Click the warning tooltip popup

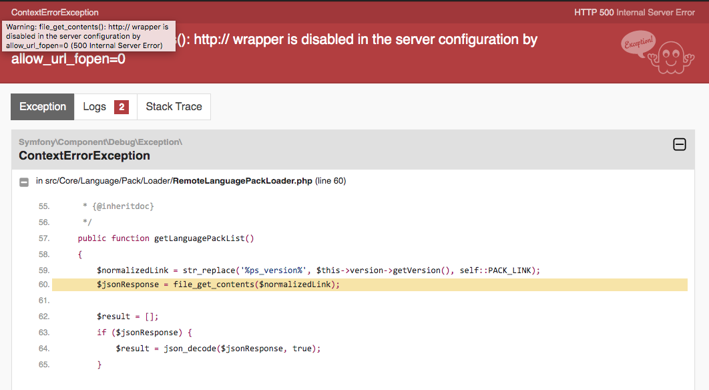tap(89, 35)
